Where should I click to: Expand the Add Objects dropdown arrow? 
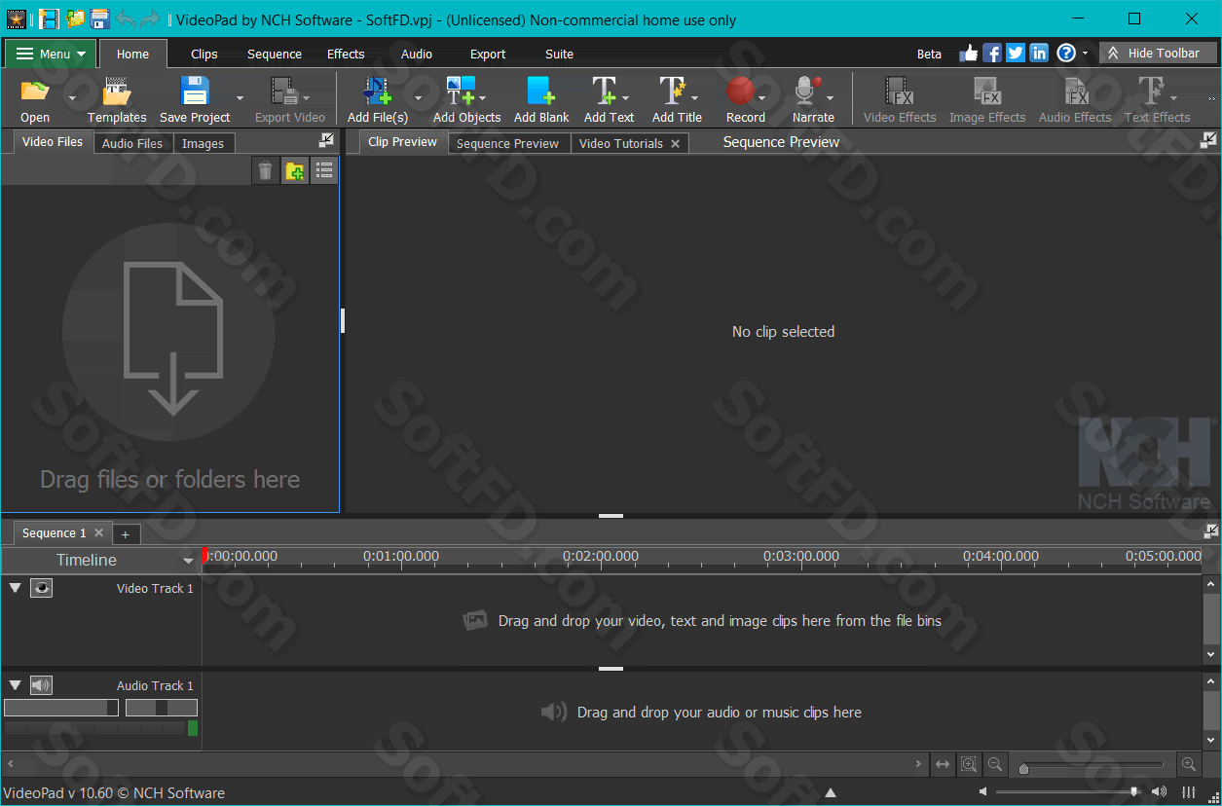[483, 97]
